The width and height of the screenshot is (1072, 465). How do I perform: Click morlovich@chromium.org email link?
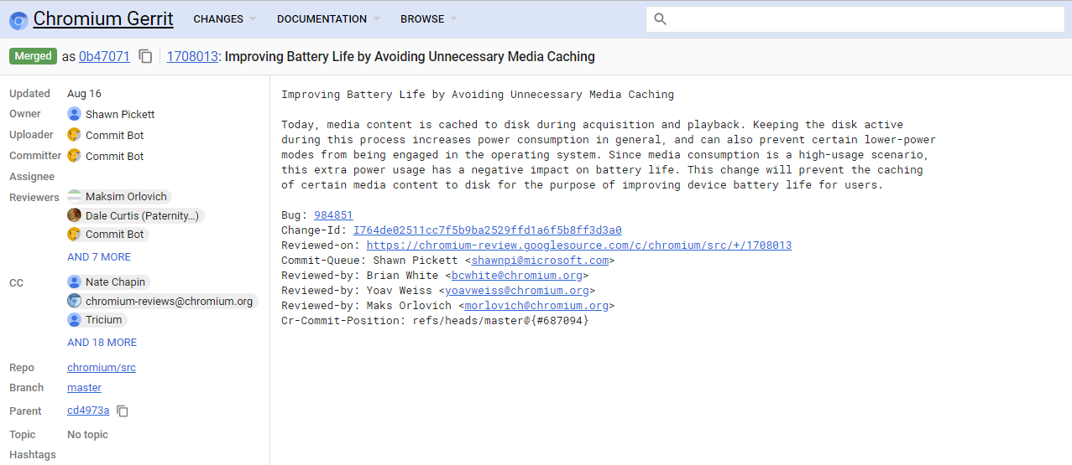[x=536, y=306]
